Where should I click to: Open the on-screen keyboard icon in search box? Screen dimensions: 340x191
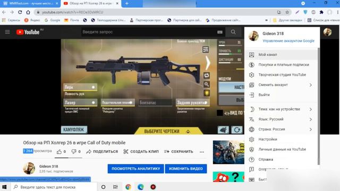point(219,32)
